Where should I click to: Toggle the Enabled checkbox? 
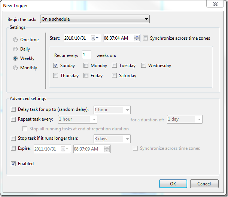point(14,164)
